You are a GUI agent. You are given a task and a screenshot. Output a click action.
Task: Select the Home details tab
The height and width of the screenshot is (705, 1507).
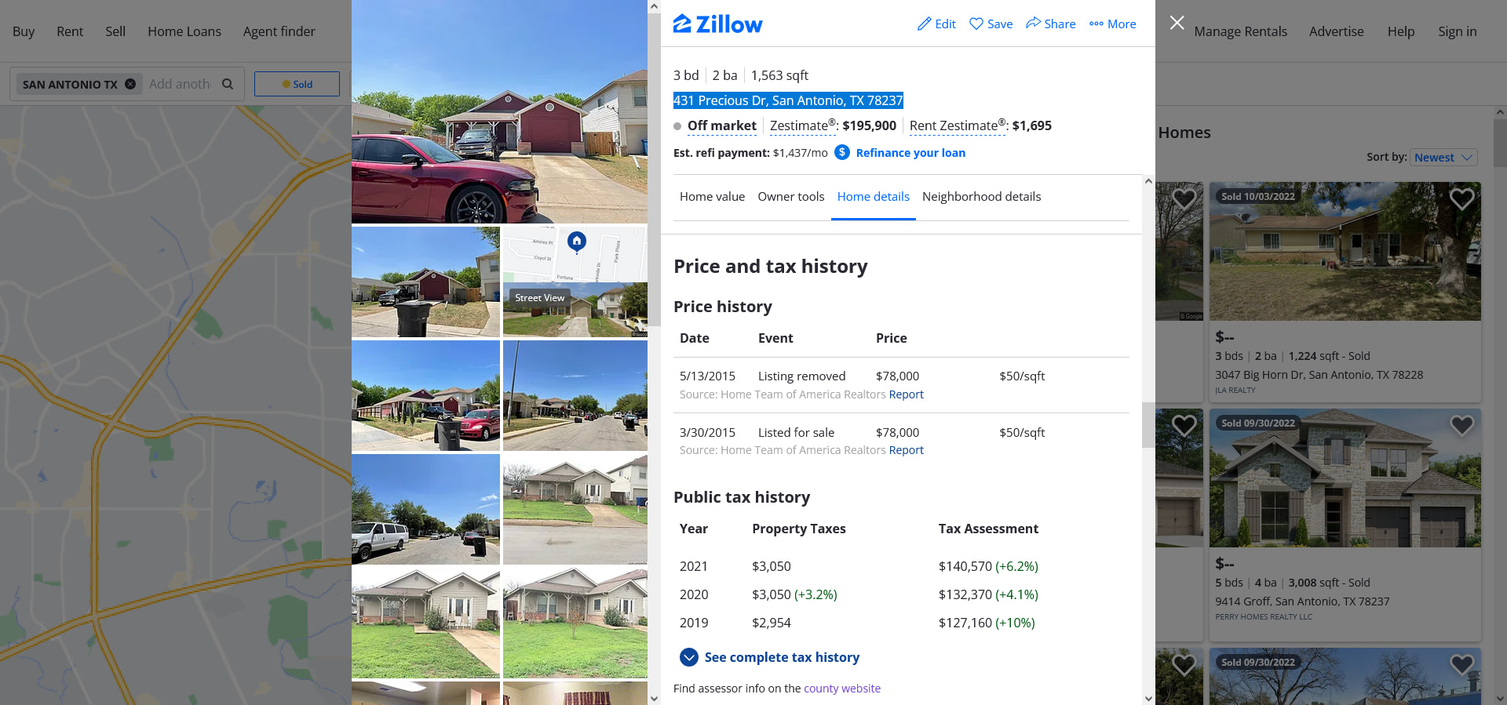pos(873,197)
